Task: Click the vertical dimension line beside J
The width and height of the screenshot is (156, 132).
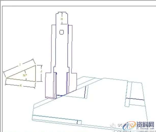Action: coord(37,73)
